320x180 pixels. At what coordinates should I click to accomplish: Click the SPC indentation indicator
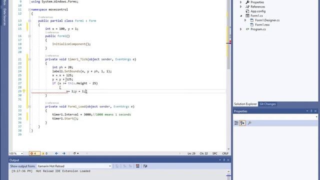coord(214,153)
